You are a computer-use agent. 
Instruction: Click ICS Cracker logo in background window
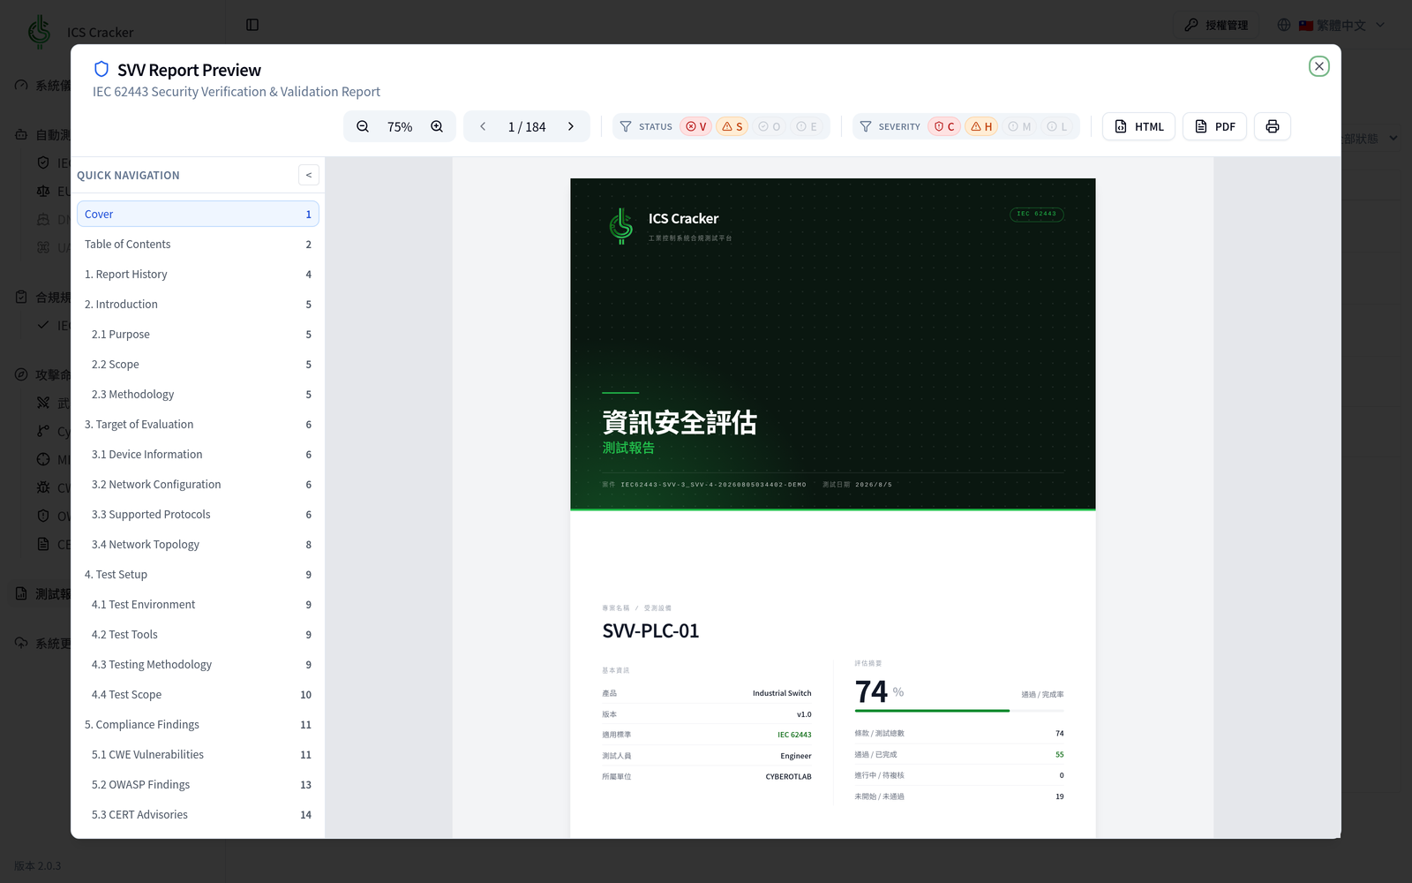coord(40,31)
